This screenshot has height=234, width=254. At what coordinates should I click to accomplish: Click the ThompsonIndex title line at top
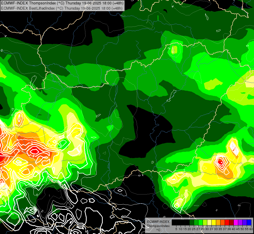62,3
